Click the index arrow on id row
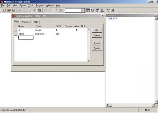This screenshot has width=158, height=113. (x=76, y=30)
